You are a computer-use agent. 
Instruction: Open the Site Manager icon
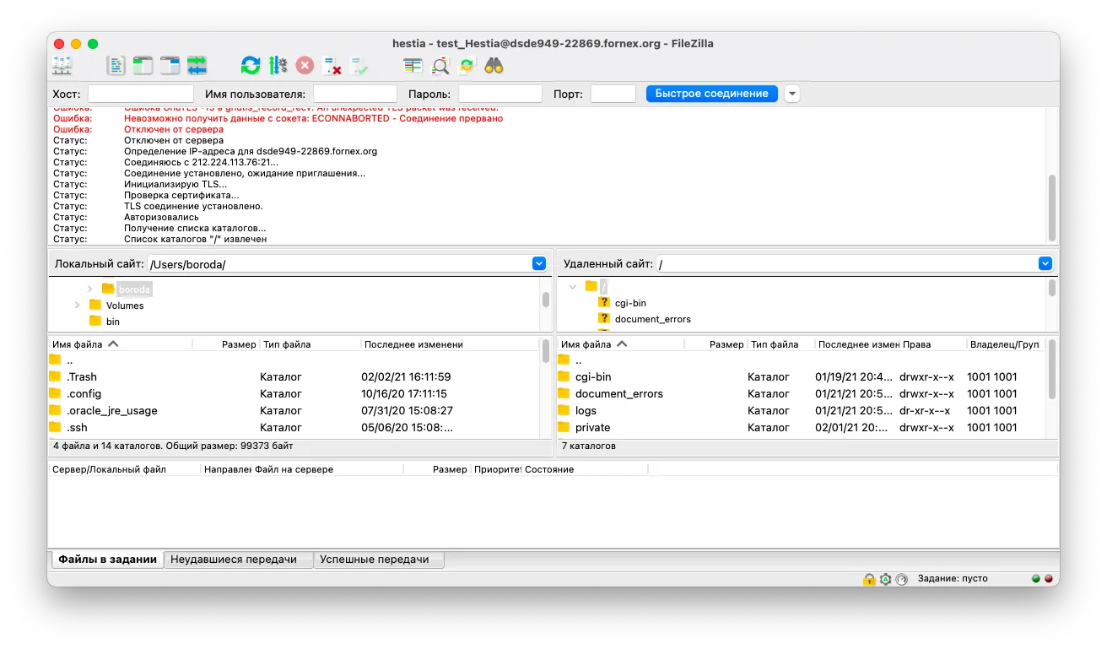(x=62, y=66)
